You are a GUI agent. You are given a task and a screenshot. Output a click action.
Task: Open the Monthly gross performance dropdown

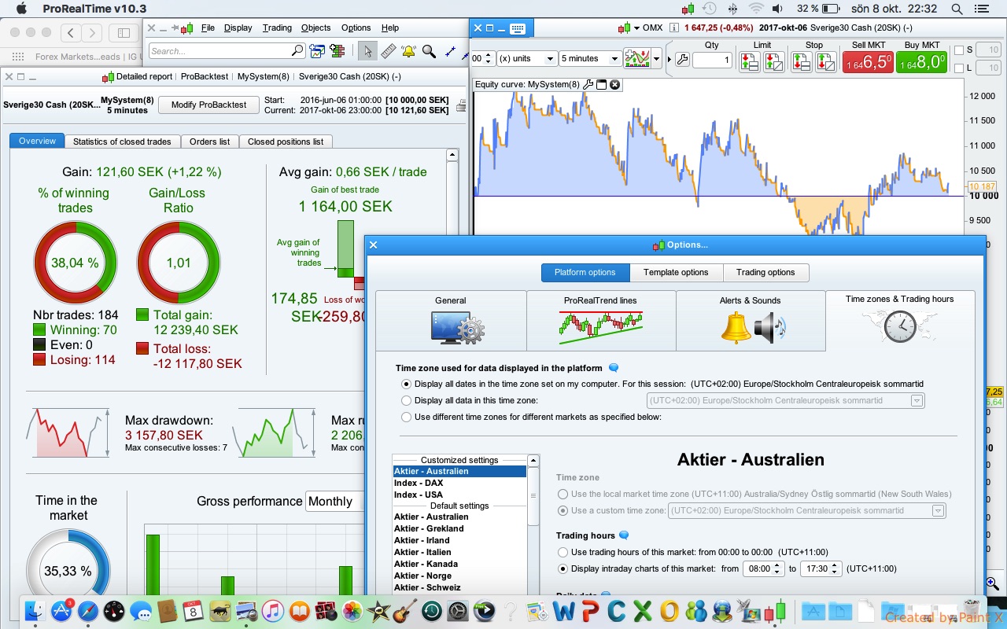pyautogui.click(x=336, y=502)
